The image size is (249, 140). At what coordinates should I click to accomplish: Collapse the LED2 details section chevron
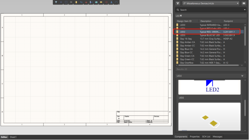(242, 76)
